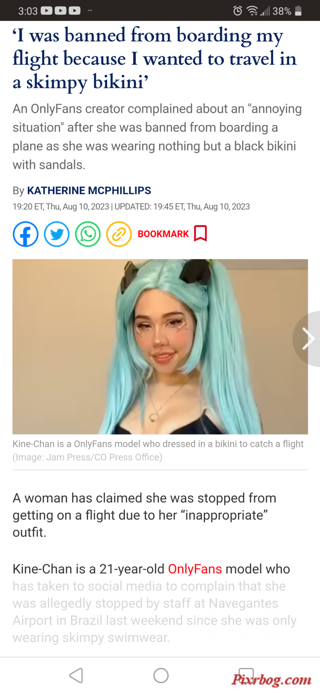This screenshot has height=694, width=320.
Task: Tap the Wi-Fi status icon
Action: [x=252, y=11]
